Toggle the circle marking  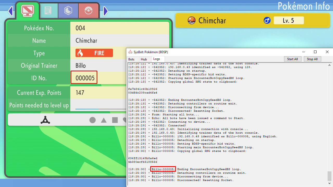pos(92,120)
